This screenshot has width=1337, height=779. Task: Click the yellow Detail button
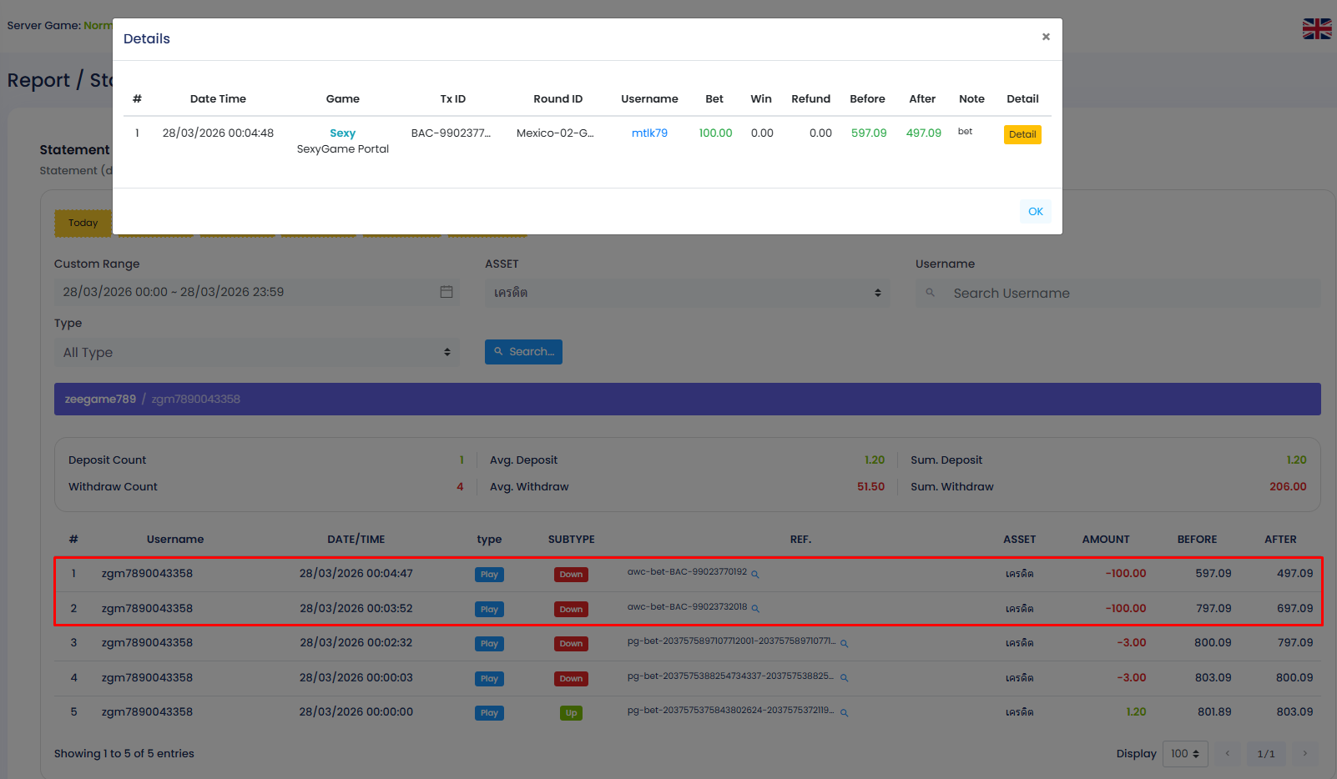tap(1022, 134)
